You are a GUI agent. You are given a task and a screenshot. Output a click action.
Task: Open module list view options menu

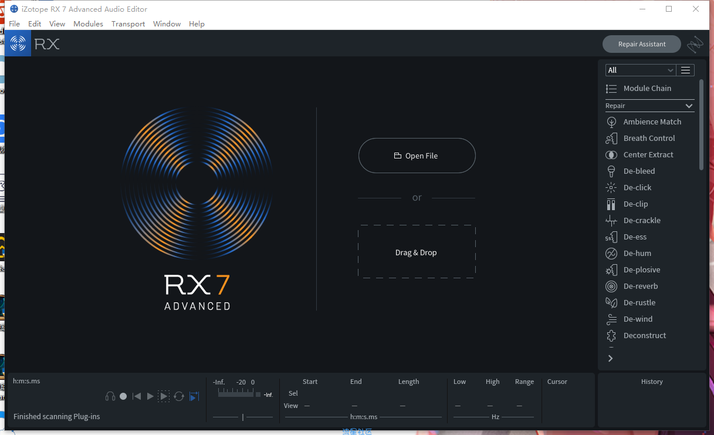pos(685,70)
